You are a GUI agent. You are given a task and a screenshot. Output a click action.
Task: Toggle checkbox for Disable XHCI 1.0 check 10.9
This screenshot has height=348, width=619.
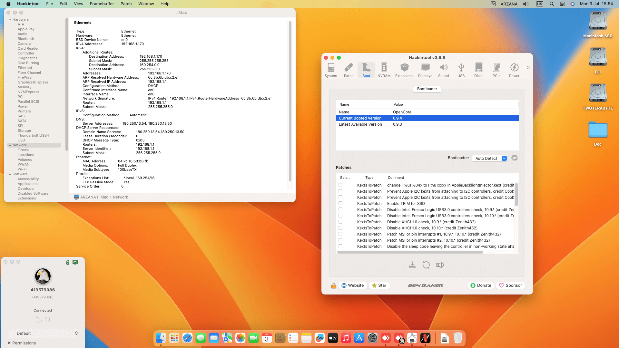pyautogui.click(x=340, y=222)
